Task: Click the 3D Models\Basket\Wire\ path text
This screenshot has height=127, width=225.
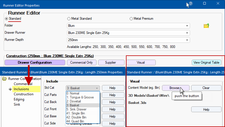Action: tap(149, 96)
